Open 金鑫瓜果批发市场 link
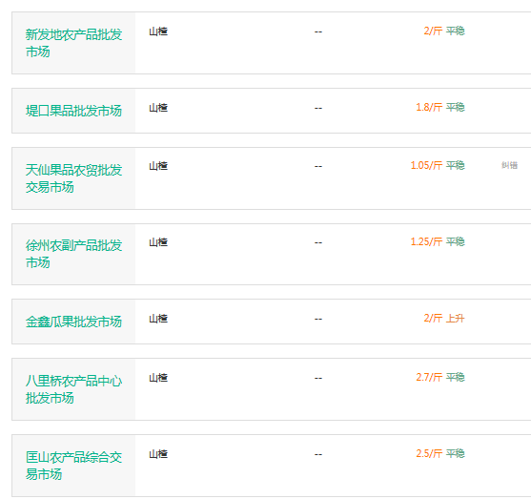This screenshot has width=531, height=499. click(73, 322)
